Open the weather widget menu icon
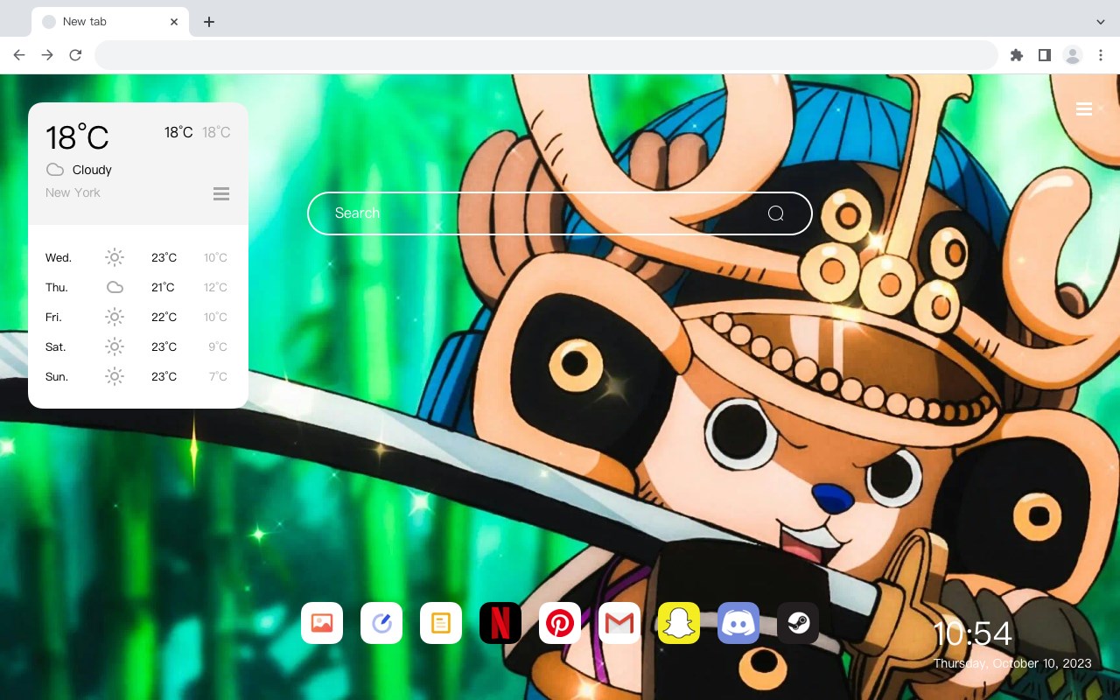Viewport: 1120px width, 700px height. point(221,193)
